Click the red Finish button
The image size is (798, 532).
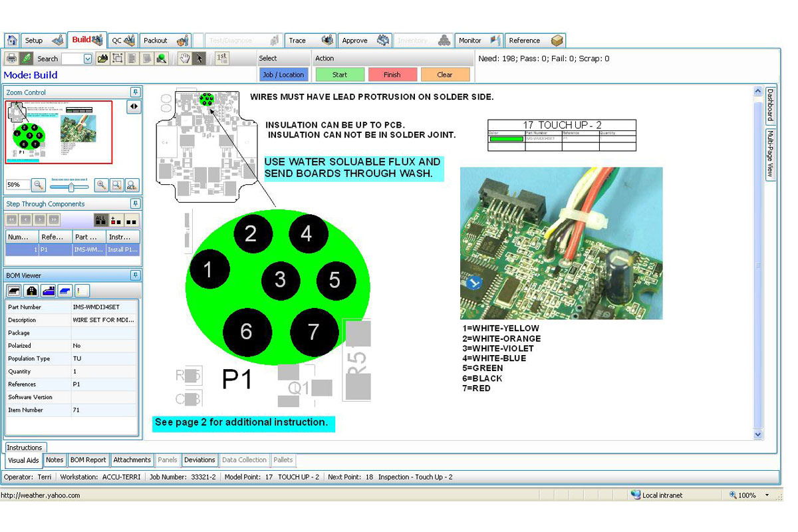click(x=392, y=74)
